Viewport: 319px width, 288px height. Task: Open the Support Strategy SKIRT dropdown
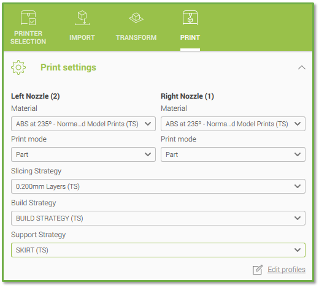[158, 250]
